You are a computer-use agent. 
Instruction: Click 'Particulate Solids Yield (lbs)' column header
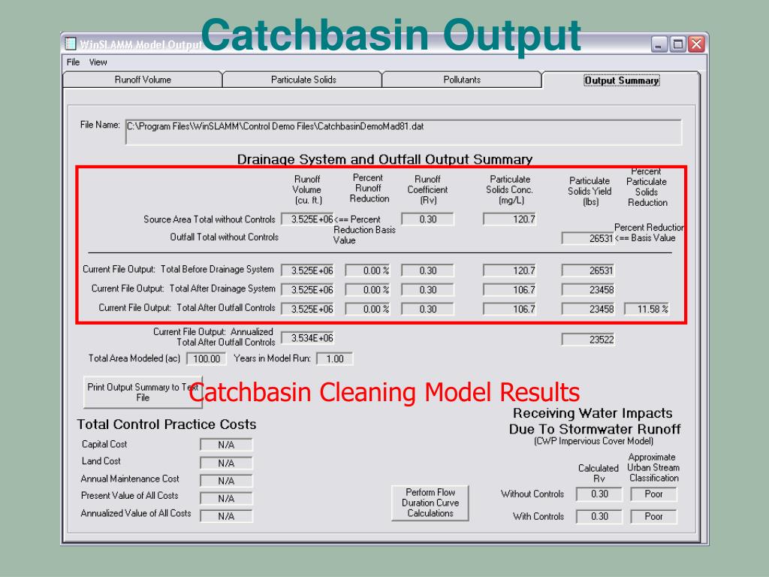(x=590, y=192)
